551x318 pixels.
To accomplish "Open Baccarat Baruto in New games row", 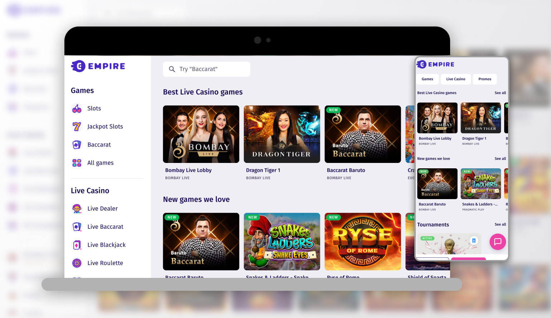I will click(201, 242).
